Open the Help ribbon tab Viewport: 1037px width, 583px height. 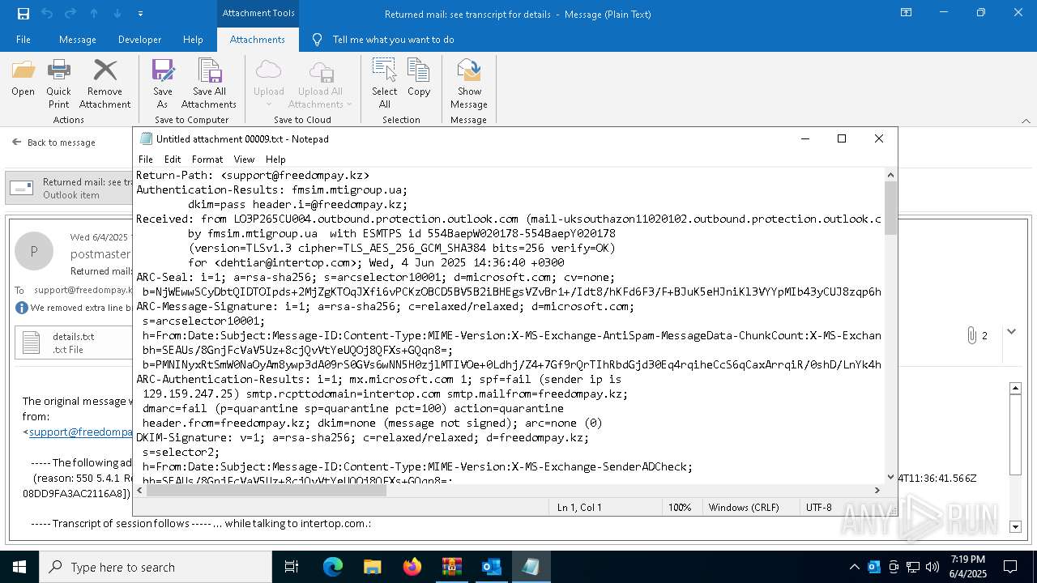pyautogui.click(x=193, y=40)
